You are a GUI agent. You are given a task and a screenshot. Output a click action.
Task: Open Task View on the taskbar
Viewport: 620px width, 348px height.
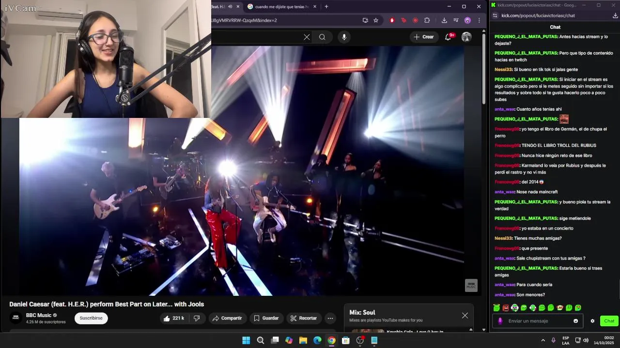(x=275, y=340)
